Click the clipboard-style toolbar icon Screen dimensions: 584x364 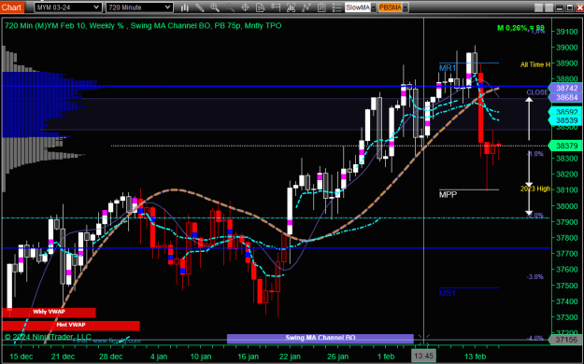point(321,7)
